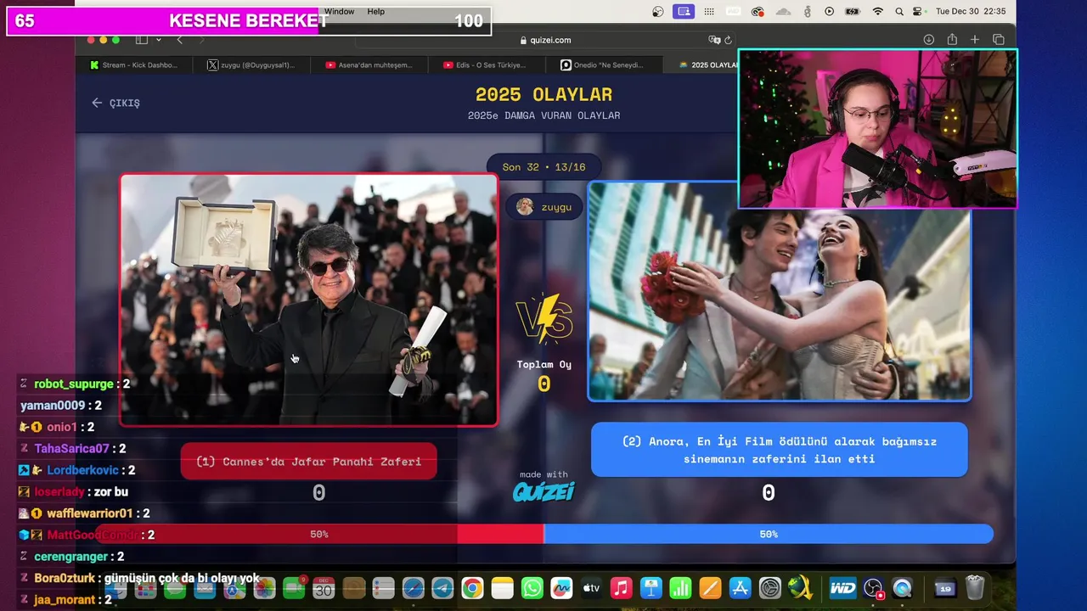Image resolution: width=1087 pixels, height=611 pixels.
Task: Open the zuygu user chip
Action: (x=544, y=206)
